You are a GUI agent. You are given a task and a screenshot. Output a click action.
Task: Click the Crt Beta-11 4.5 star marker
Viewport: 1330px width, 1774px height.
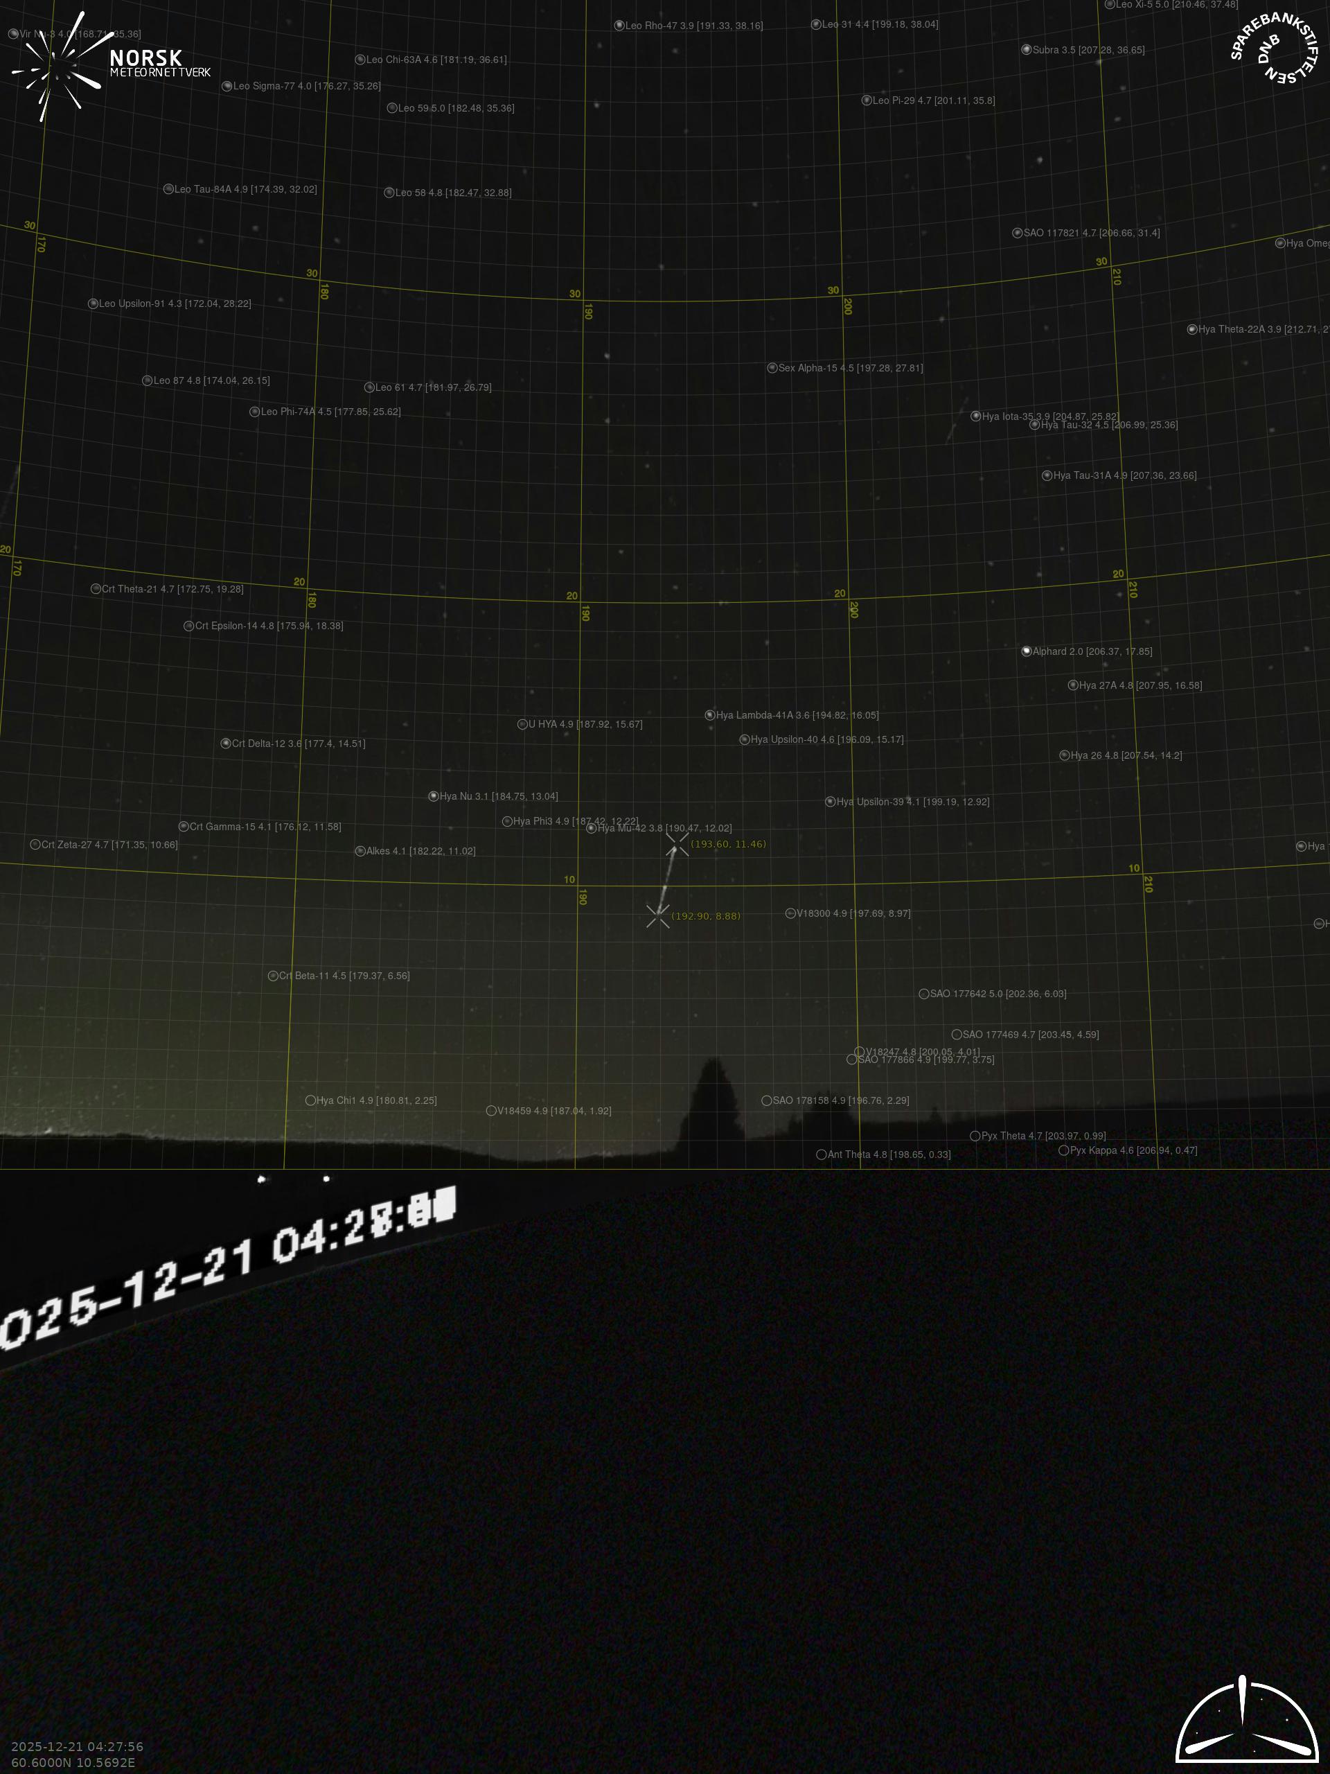tap(272, 976)
